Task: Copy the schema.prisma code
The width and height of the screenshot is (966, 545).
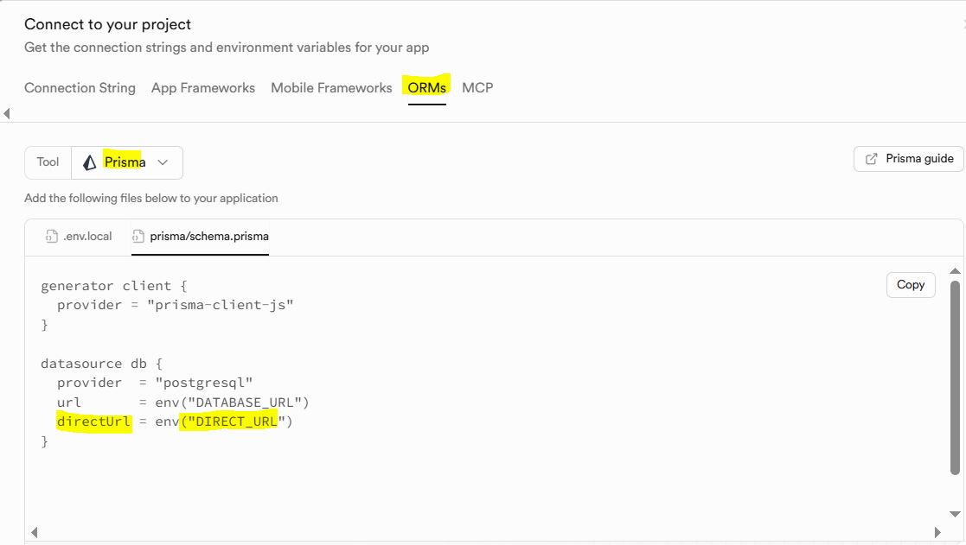Action: click(x=911, y=285)
